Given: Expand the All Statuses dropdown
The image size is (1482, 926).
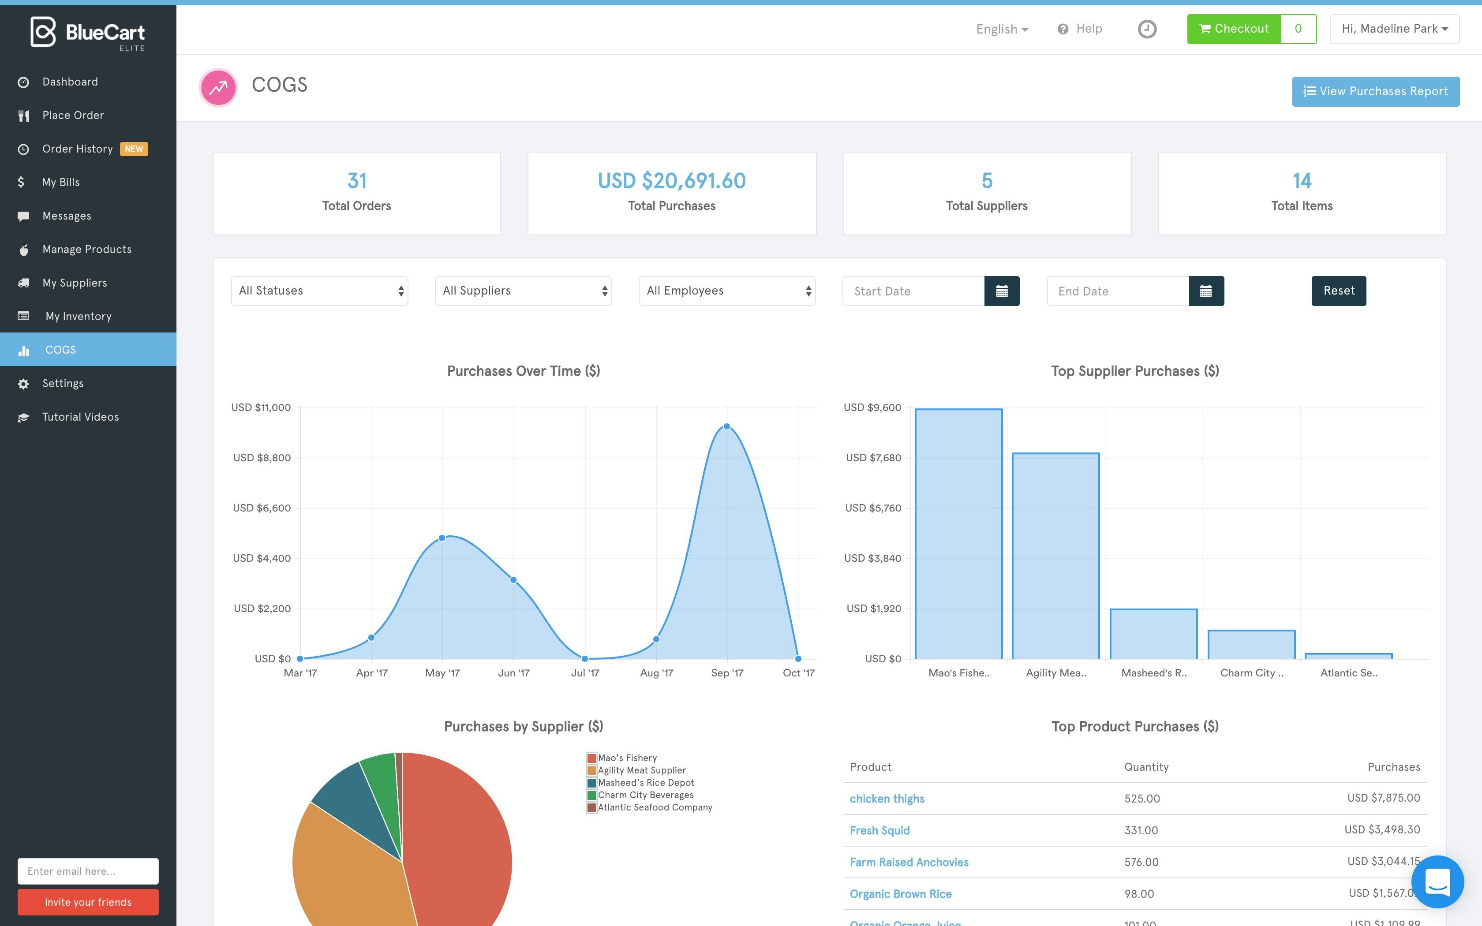Looking at the screenshot, I should click(319, 291).
